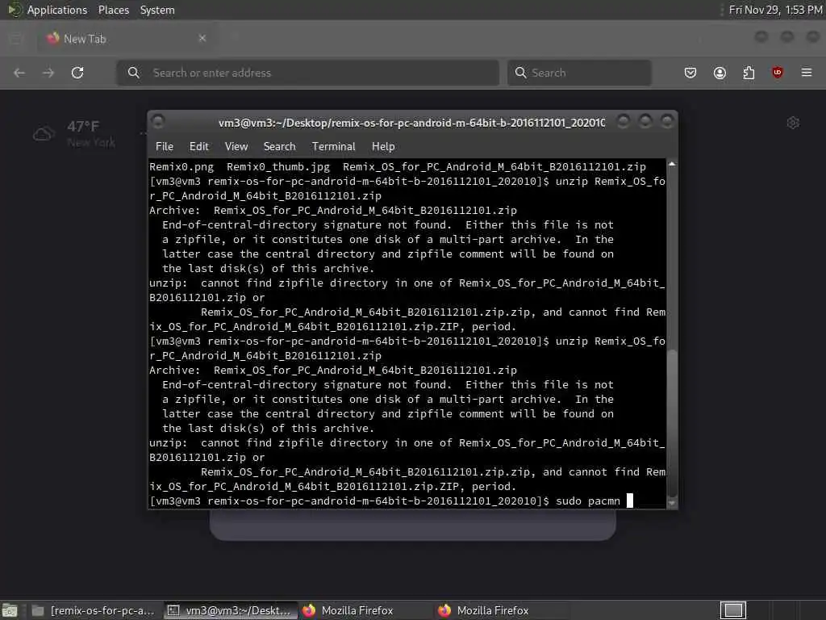The width and height of the screenshot is (826, 620).
Task: Click the Firefox forward arrow
Action: pos(48,73)
